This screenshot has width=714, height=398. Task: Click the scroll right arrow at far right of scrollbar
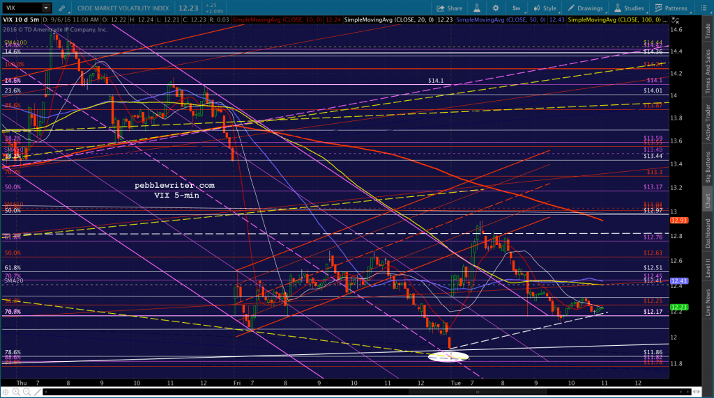click(688, 392)
